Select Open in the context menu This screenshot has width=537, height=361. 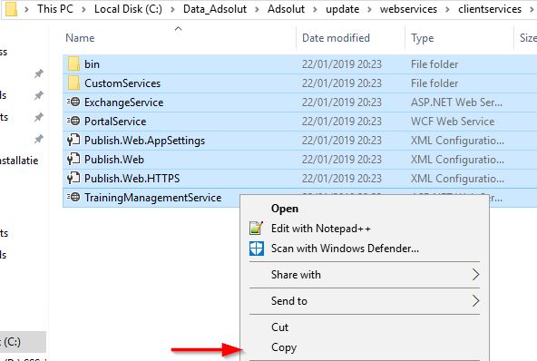click(285, 209)
